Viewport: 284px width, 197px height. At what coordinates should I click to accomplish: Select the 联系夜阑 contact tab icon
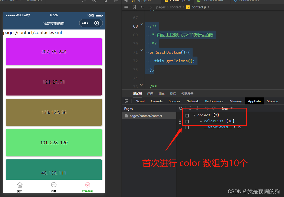88,185
